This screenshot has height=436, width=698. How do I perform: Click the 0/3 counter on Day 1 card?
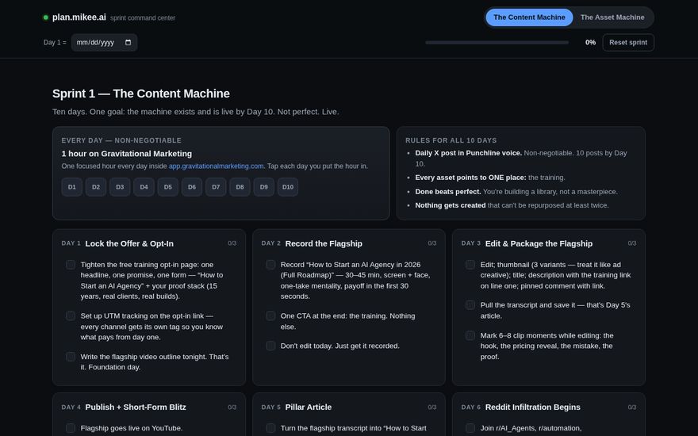[x=232, y=243]
